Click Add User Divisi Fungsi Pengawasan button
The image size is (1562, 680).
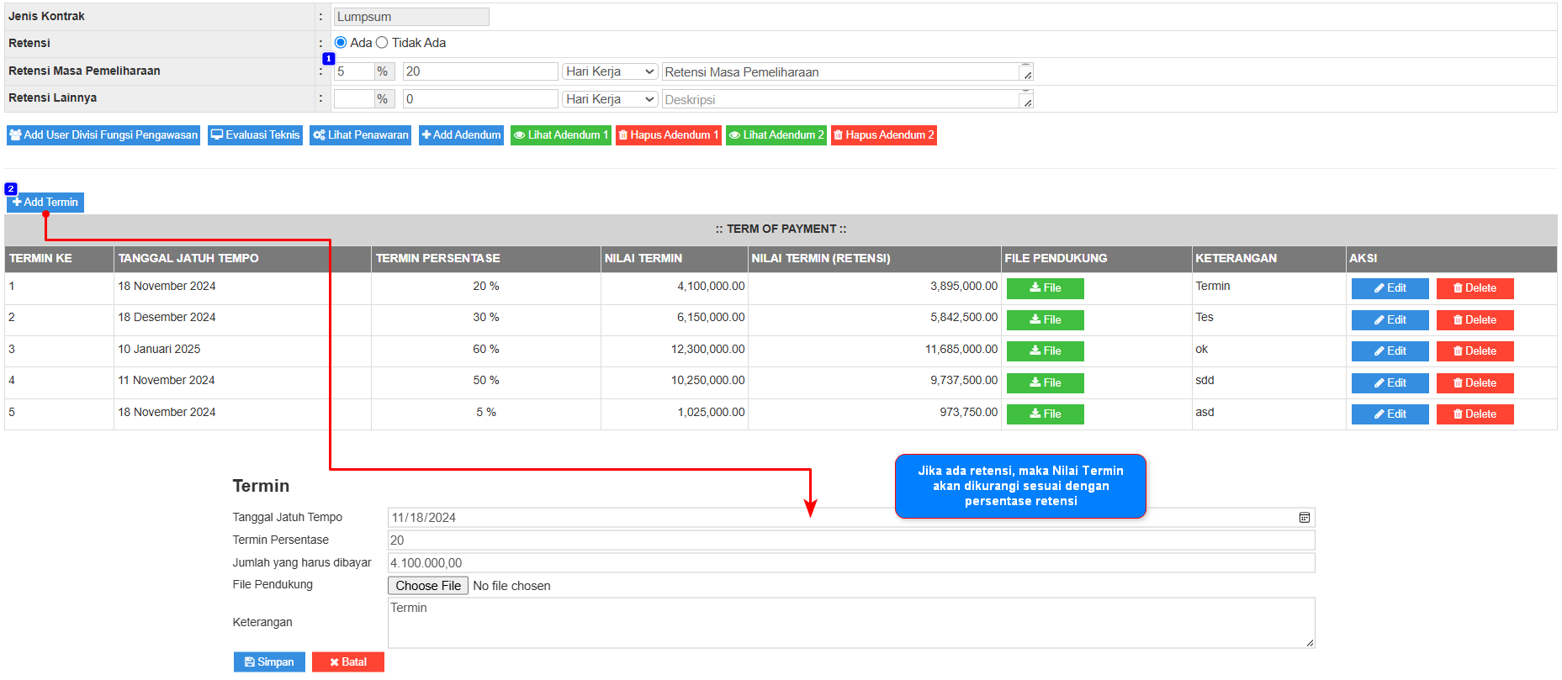click(103, 135)
